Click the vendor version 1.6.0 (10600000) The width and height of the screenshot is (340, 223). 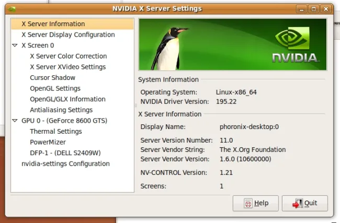click(245, 159)
